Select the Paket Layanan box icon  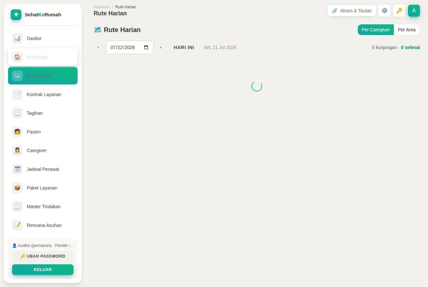pos(17,188)
